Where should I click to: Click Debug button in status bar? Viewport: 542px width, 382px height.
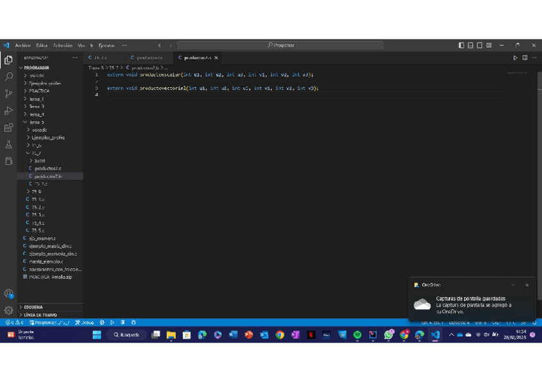pyautogui.click(x=84, y=323)
